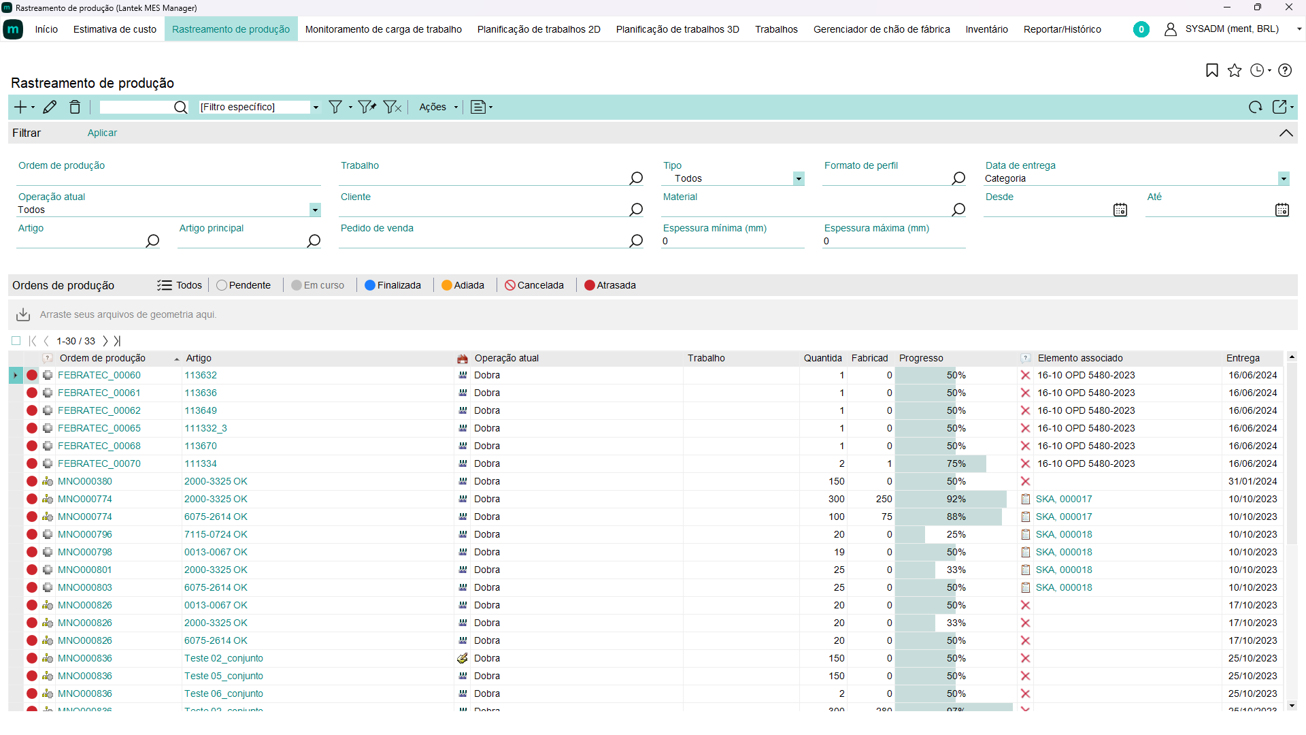1306x735 pixels.
Task: Go to last page of results
Action: tap(117, 341)
